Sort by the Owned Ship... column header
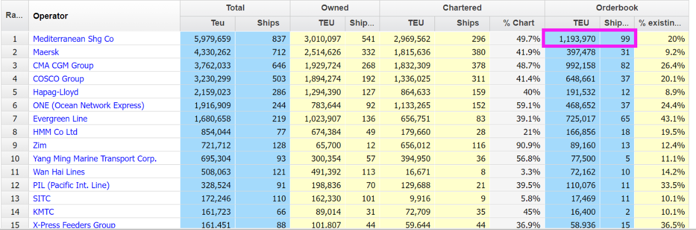The width and height of the screenshot is (696, 230). click(362, 23)
